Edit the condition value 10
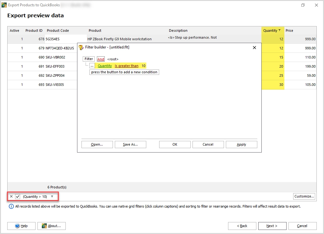 [143, 66]
